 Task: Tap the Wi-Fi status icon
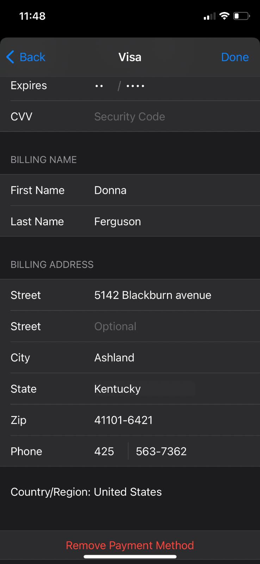pyautogui.click(x=224, y=16)
